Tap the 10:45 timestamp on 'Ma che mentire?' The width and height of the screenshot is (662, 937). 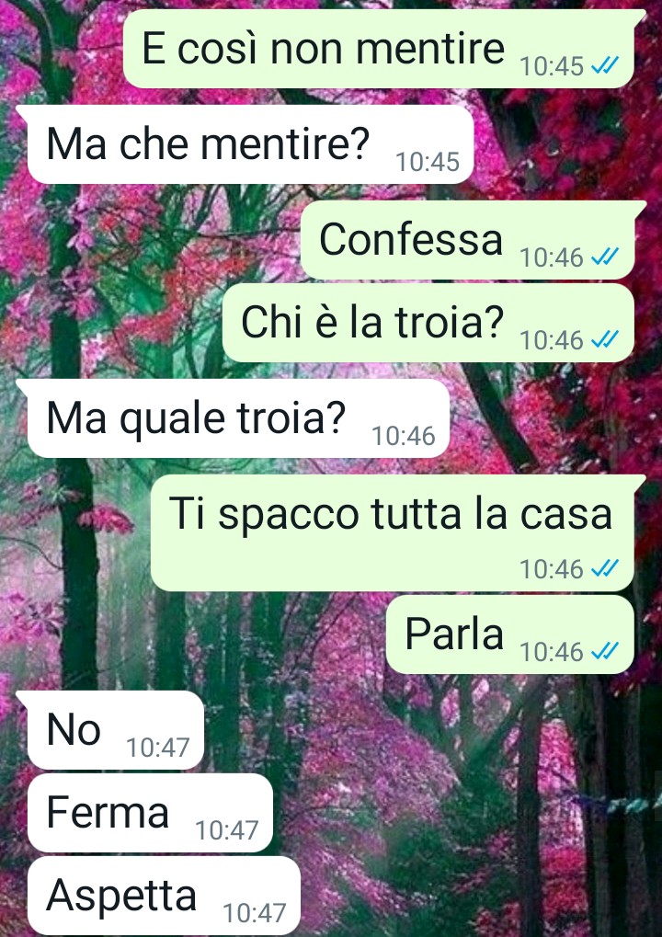click(x=428, y=162)
